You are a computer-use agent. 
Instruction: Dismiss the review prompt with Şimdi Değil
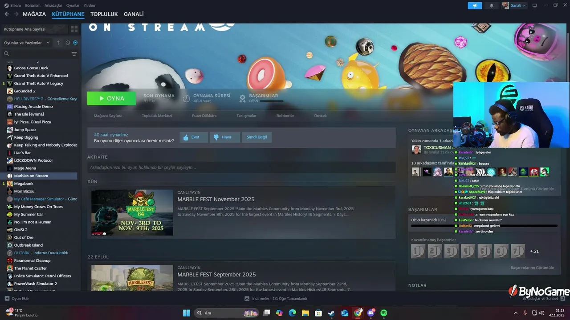coord(257,137)
